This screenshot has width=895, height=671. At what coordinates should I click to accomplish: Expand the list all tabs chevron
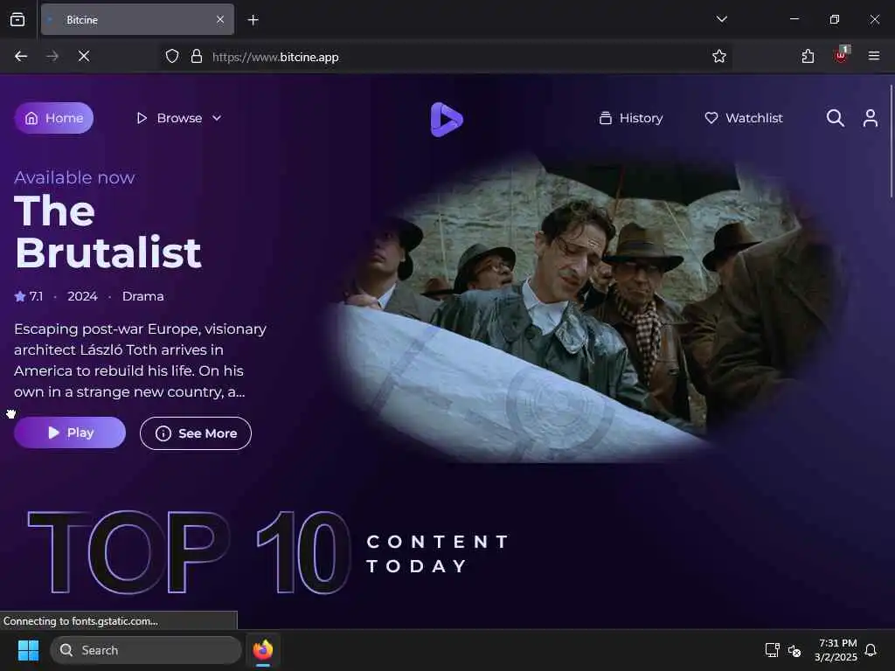point(721,19)
